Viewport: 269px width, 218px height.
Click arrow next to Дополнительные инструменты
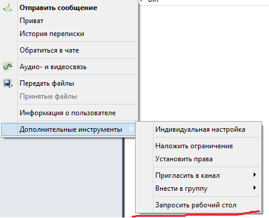132,129
